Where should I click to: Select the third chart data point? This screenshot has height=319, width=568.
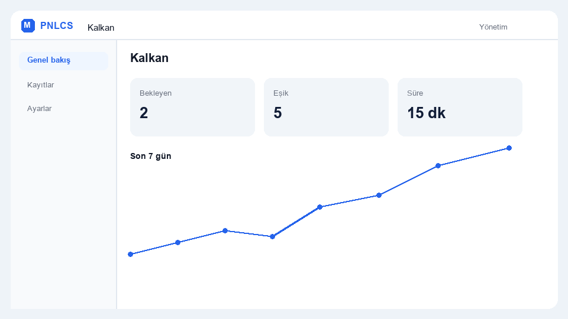tap(225, 231)
